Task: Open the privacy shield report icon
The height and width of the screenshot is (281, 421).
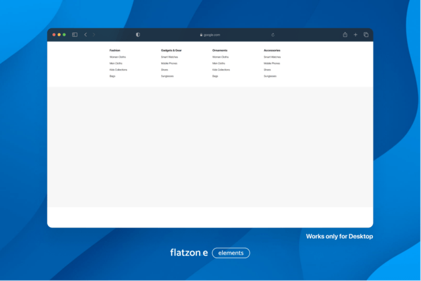Action: [x=138, y=35]
